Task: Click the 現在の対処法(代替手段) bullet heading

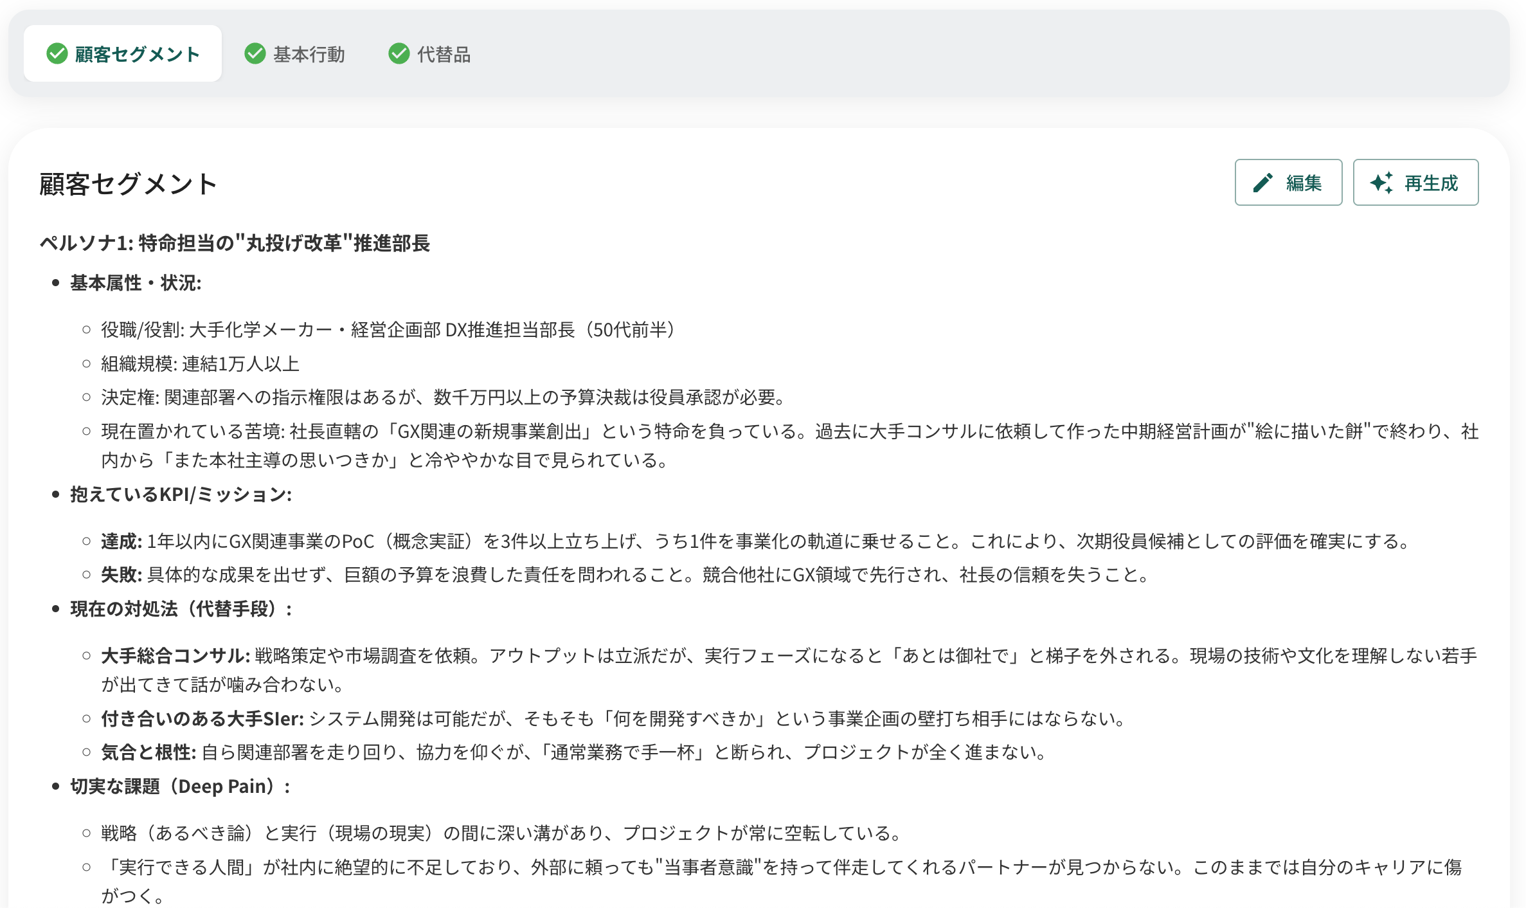Action: [181, 609]
